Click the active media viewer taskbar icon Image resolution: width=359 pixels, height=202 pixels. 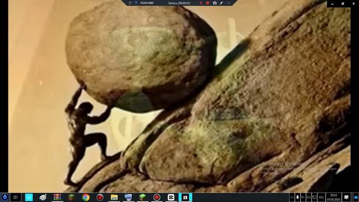tap(185, 197)
